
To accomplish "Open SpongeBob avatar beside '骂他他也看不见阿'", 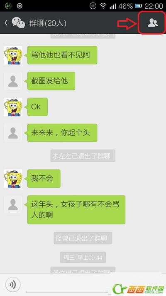I will pos(13,55).
